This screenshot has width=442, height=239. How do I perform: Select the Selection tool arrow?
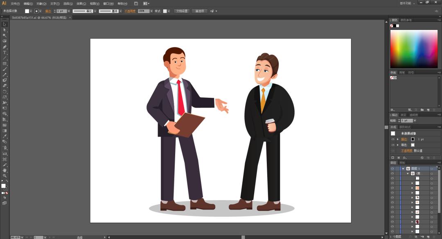(x=5, y=24)
